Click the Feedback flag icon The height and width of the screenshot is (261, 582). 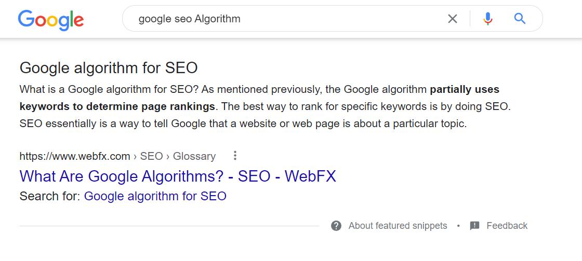pos(474,226)
